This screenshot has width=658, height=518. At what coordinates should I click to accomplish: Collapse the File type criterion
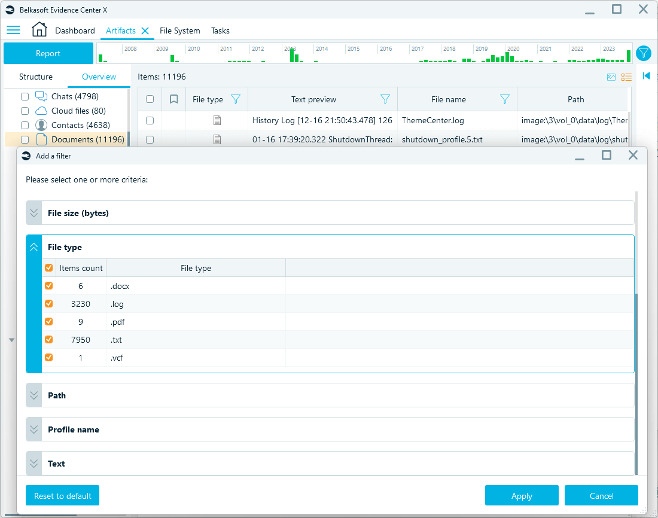click(34, 247)
